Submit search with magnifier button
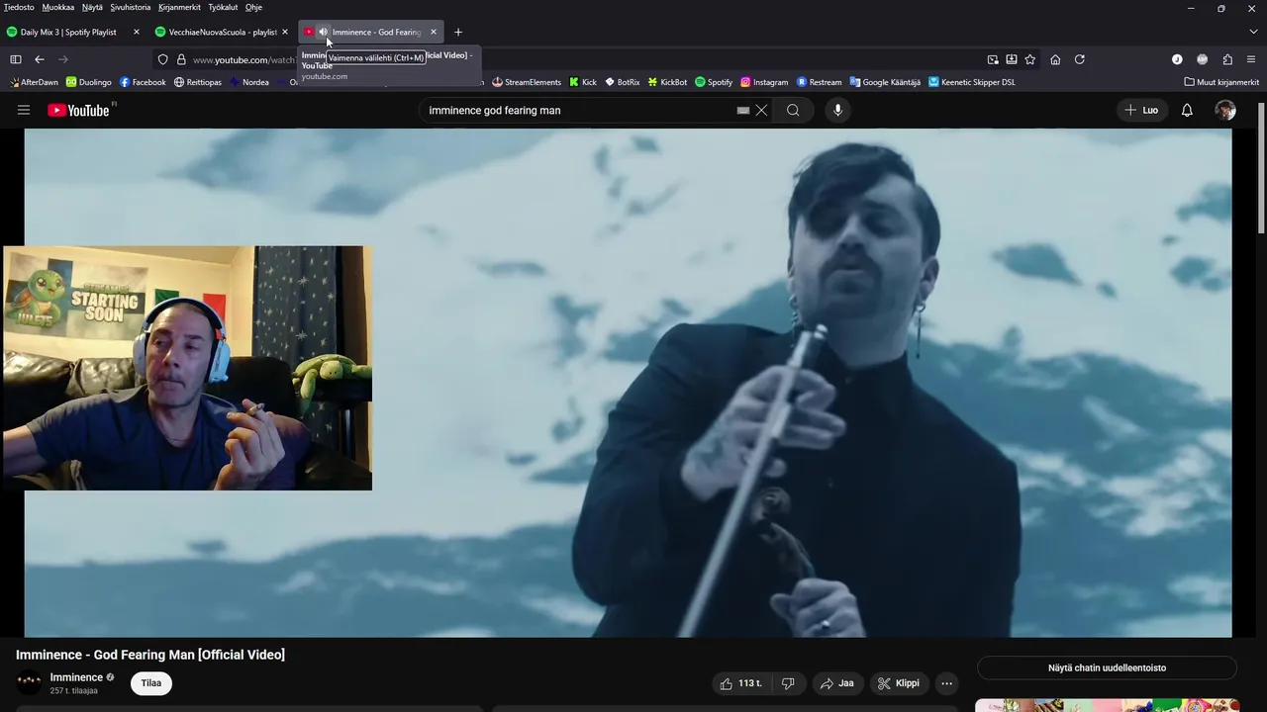This screenshot has width=1267, height=712. (x=793, y=110)
